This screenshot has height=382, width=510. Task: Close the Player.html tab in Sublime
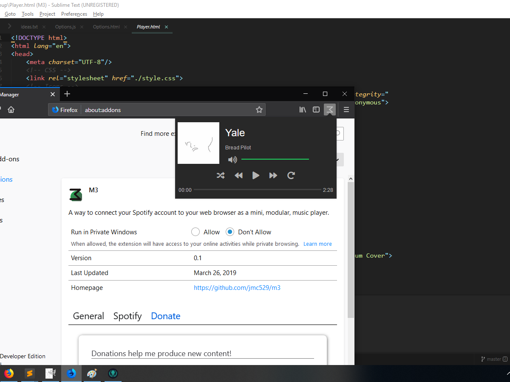166,27
